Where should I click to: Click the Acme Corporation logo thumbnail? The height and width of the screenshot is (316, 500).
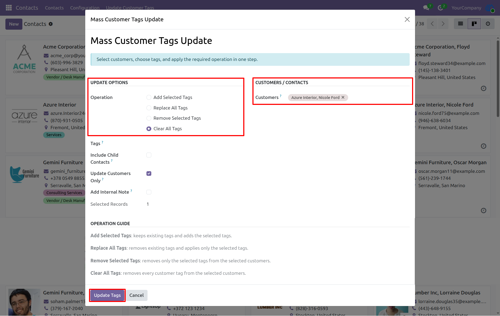(x=24, y=59)
